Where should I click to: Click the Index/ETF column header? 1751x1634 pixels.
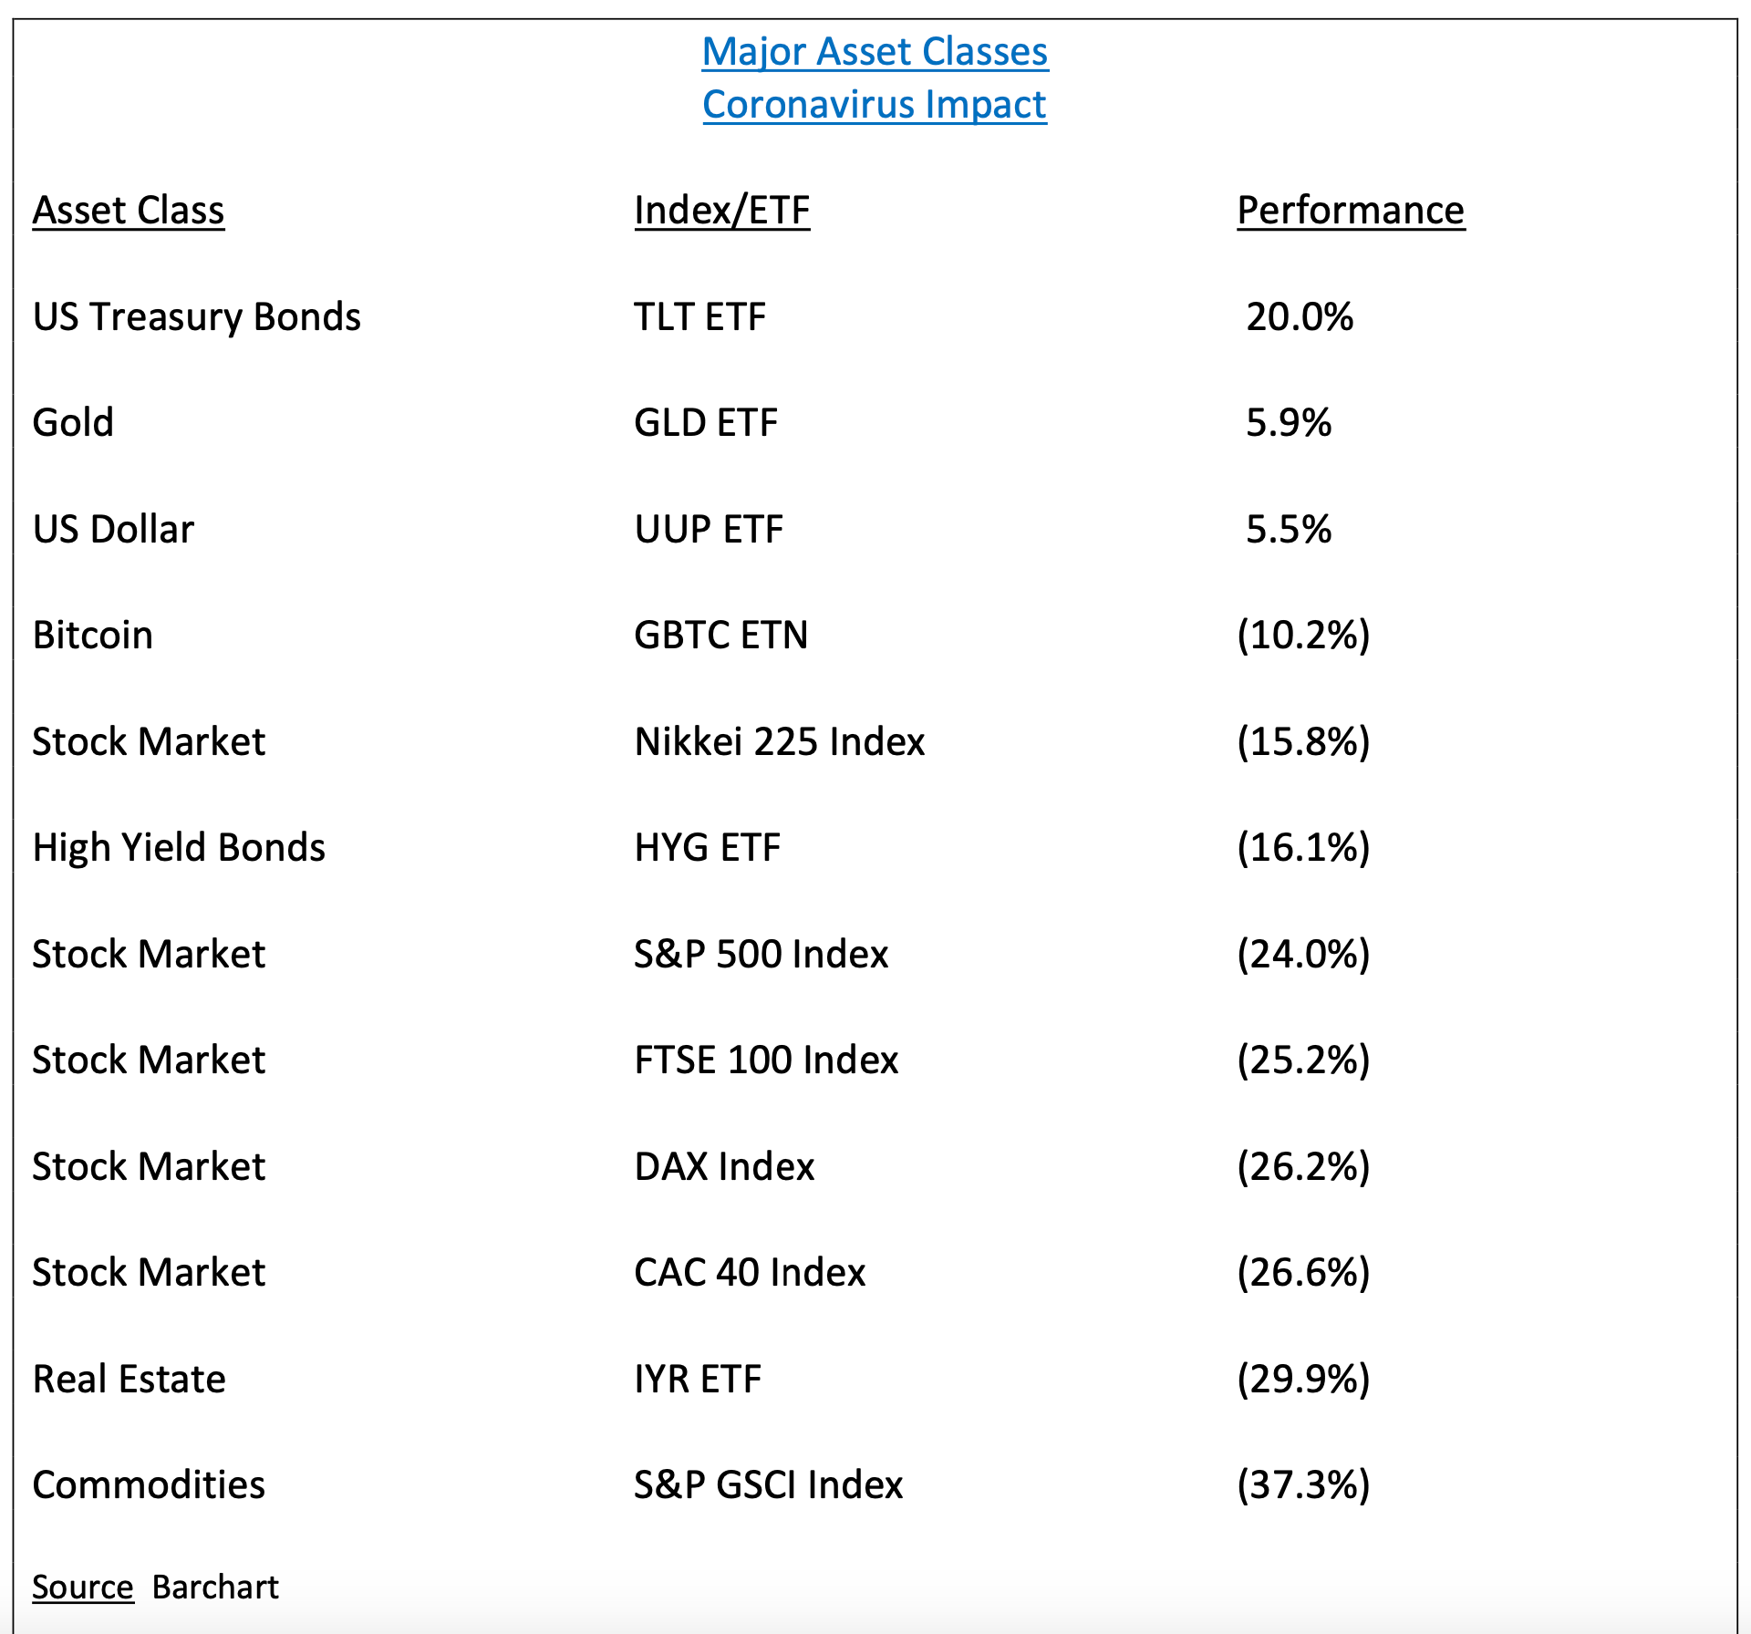click(721, 211)
